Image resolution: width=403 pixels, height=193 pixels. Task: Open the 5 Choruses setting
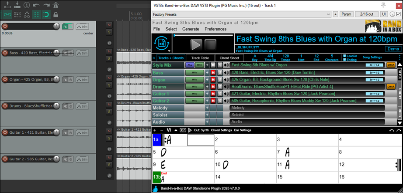coord(332,58)
